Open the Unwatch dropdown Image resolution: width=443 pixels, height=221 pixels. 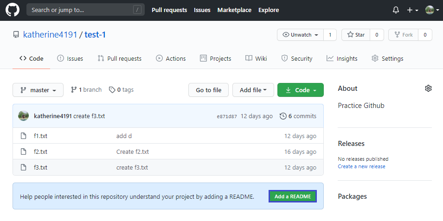click(300, 35)
